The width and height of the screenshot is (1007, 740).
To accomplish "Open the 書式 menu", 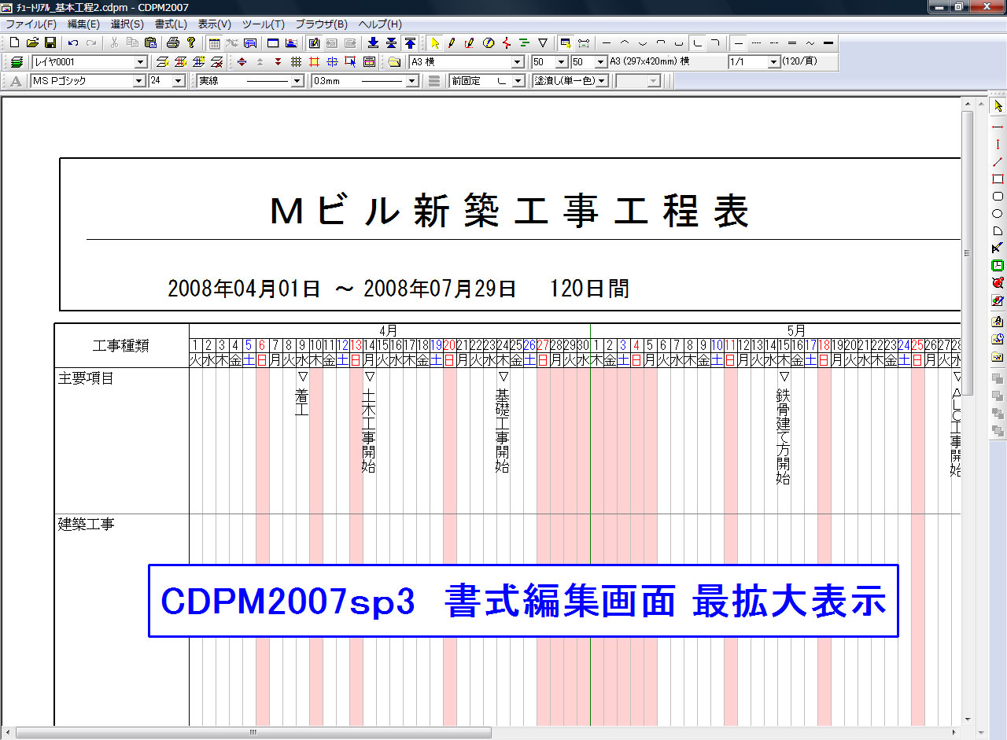I will coord(170,24).
